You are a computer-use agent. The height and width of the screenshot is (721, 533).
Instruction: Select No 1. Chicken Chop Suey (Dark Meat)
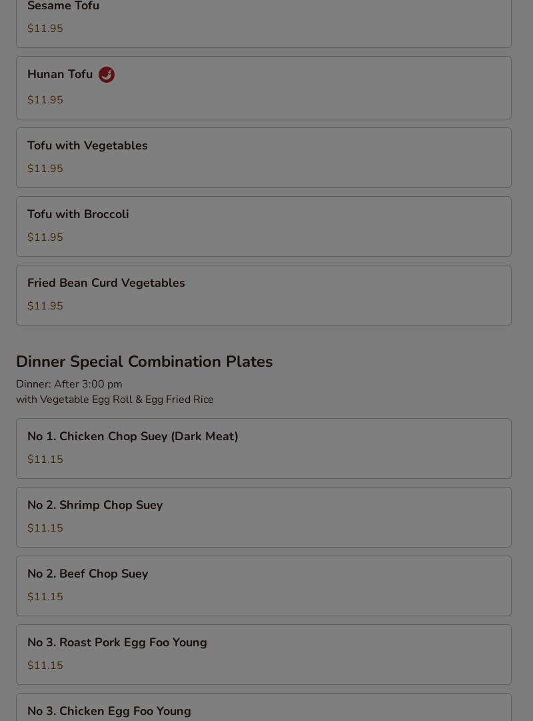coord(133,436)
